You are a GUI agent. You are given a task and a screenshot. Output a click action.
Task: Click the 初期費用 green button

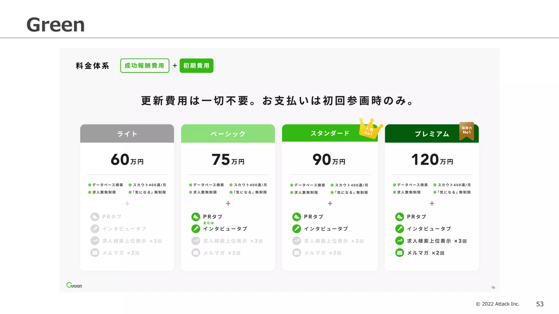tap(196, 66)
